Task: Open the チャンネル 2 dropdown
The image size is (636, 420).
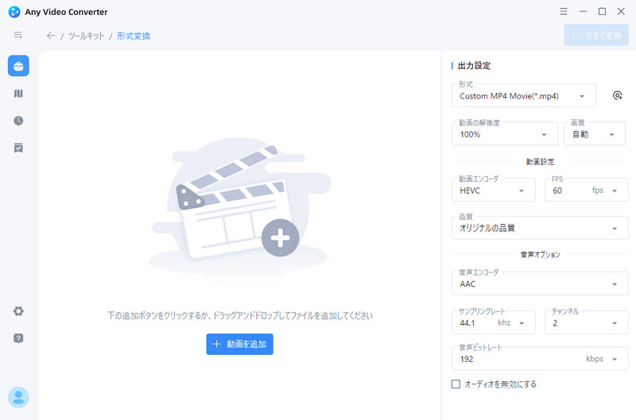Action: (x=587, y=323)
